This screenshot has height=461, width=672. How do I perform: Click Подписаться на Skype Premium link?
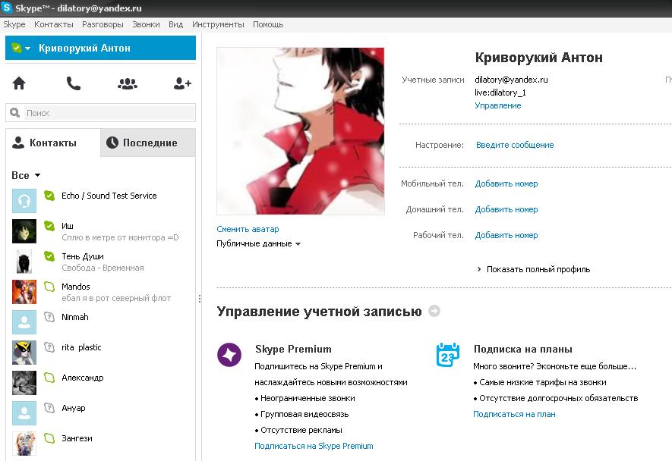[314, 446]
